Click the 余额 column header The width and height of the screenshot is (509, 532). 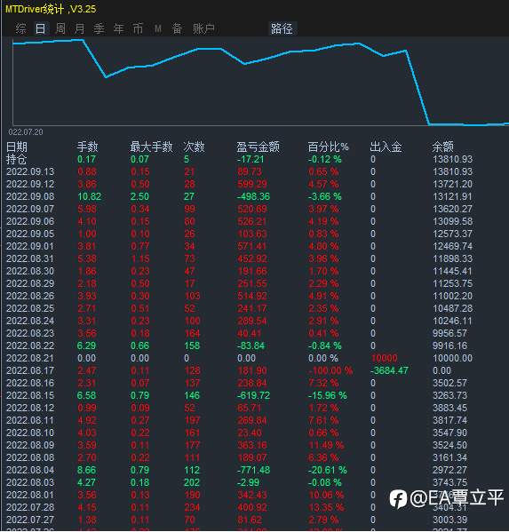tap(442, 147)
